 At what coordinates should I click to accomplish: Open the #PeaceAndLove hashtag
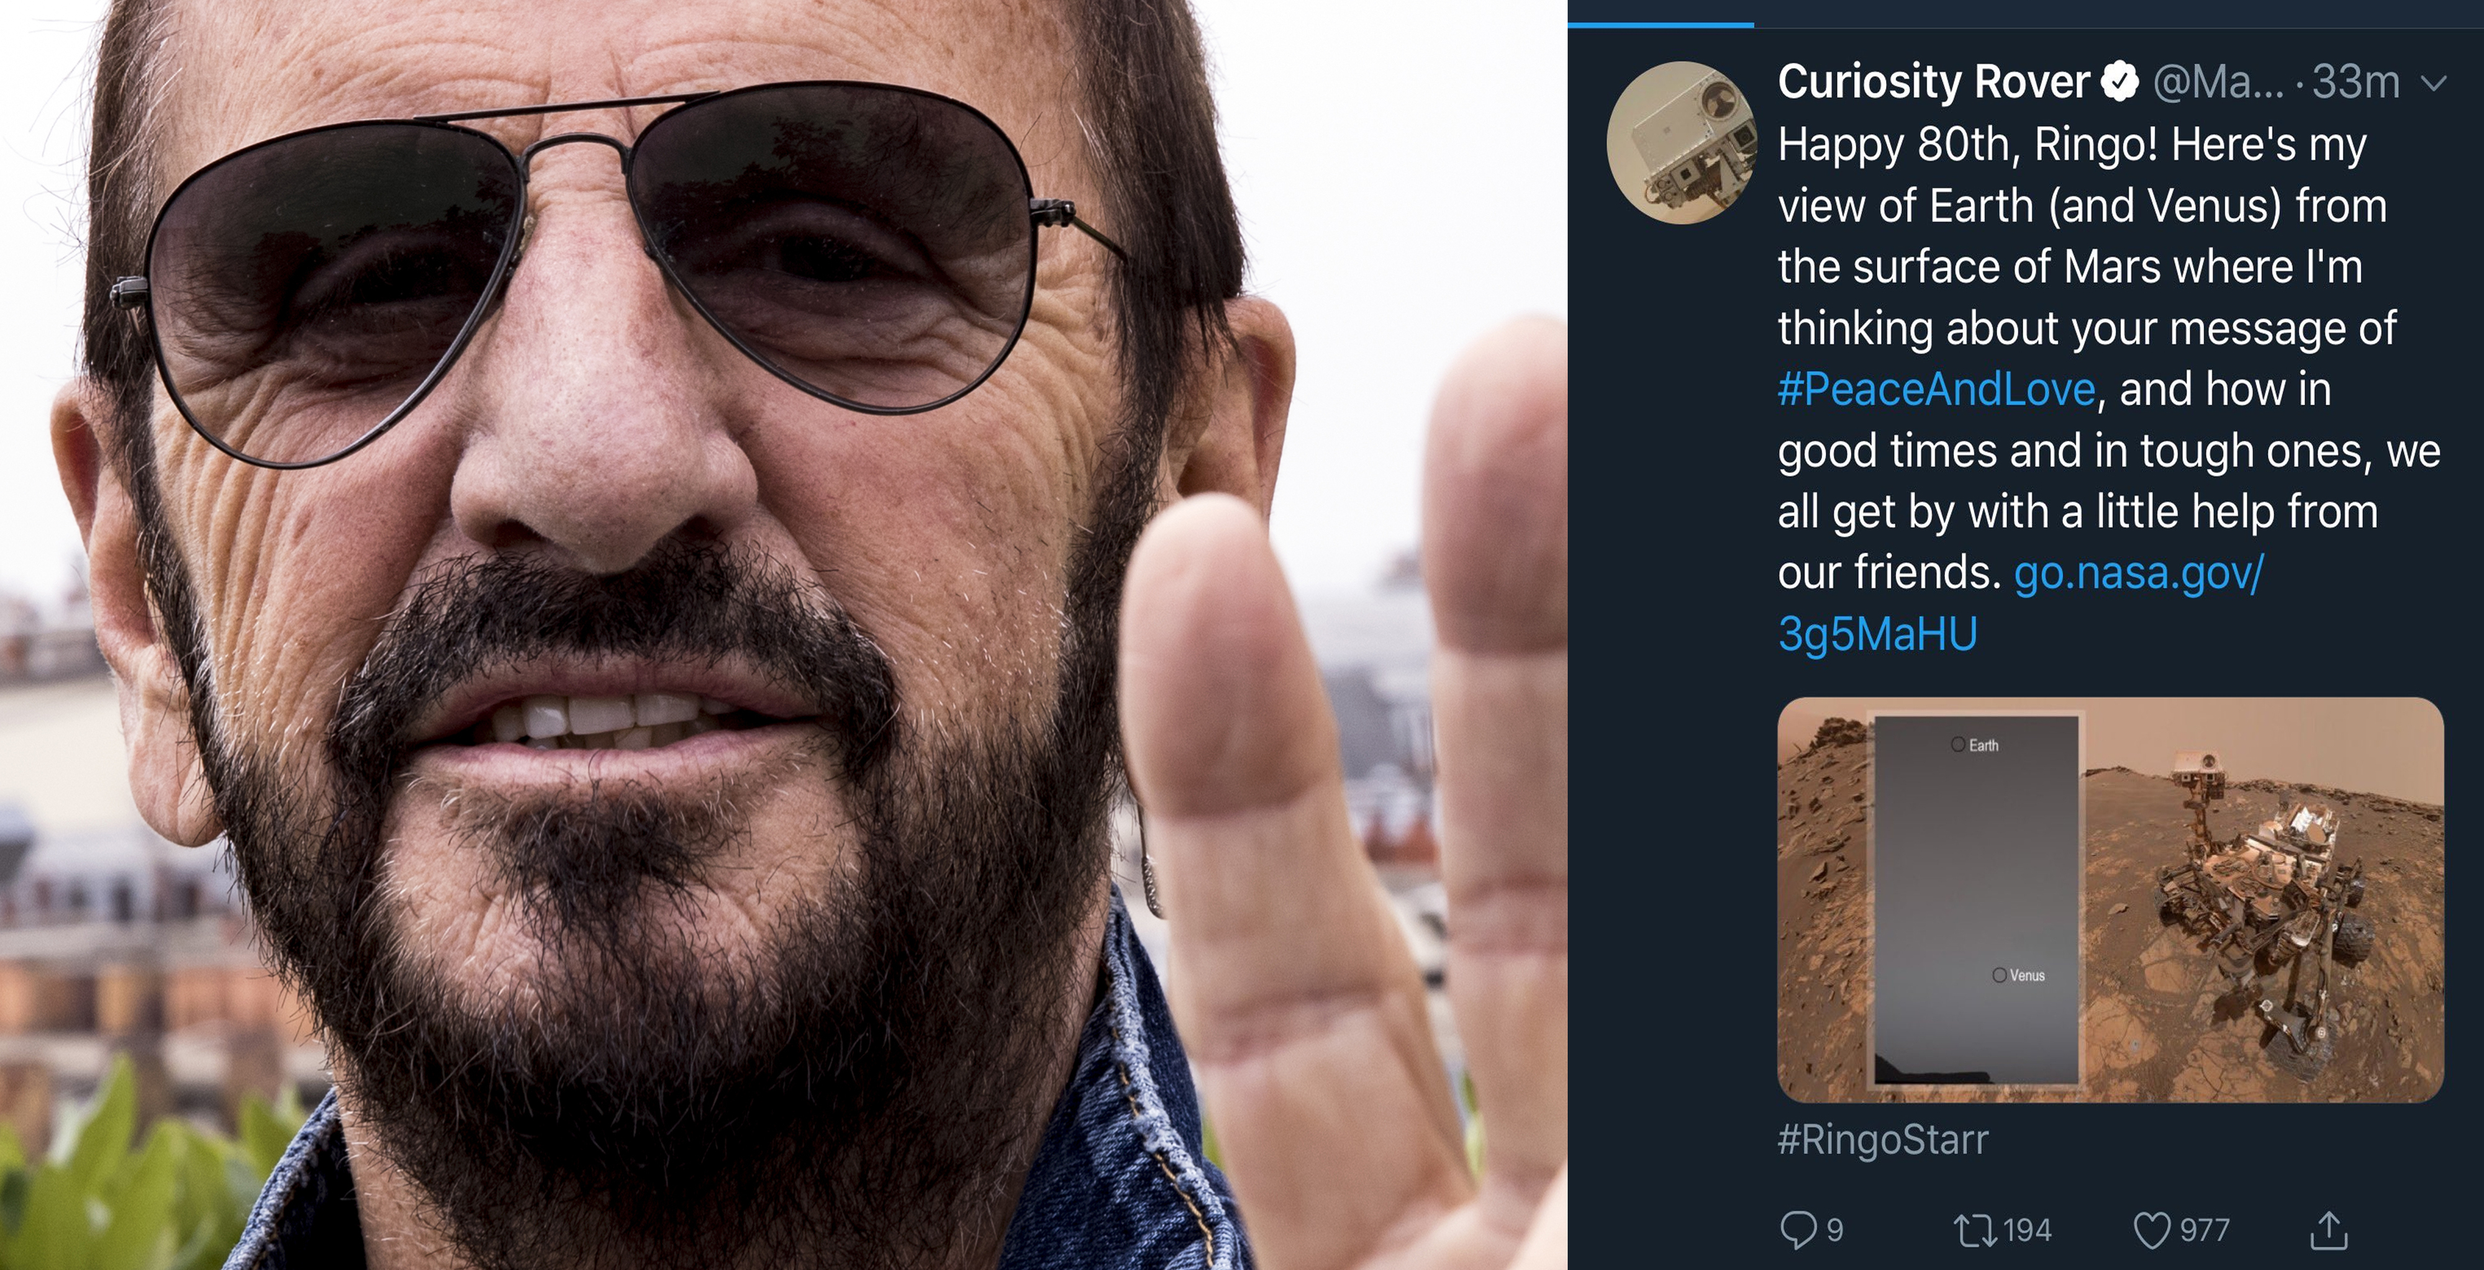[x=1936, y=389]
